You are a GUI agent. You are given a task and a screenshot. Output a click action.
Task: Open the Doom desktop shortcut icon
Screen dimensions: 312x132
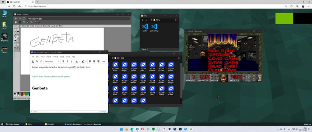click(4, 50)
